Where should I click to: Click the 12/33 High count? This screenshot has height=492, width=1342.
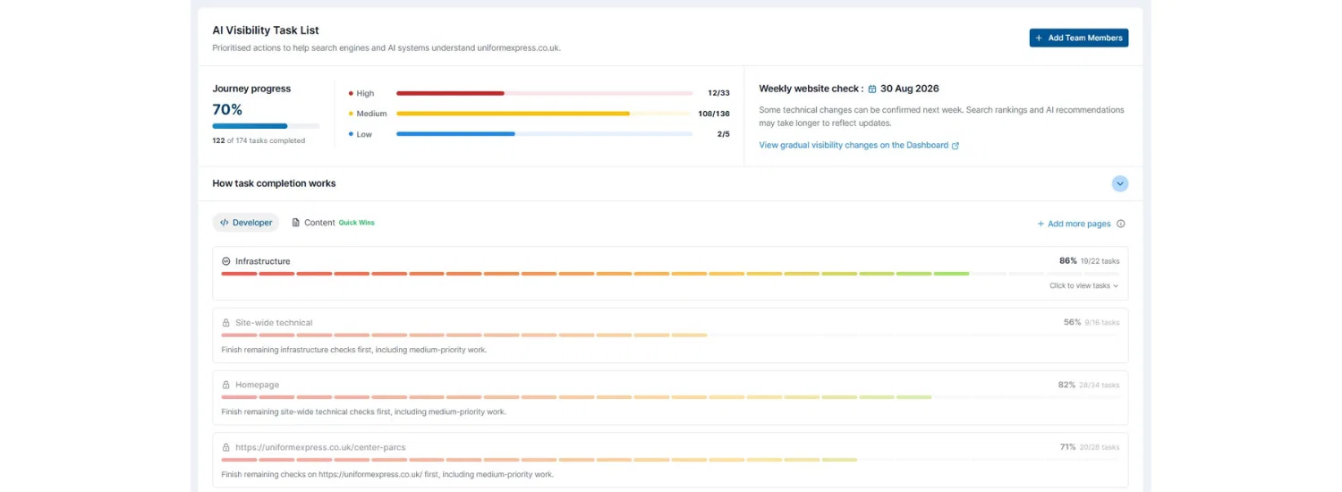[718, 93]
